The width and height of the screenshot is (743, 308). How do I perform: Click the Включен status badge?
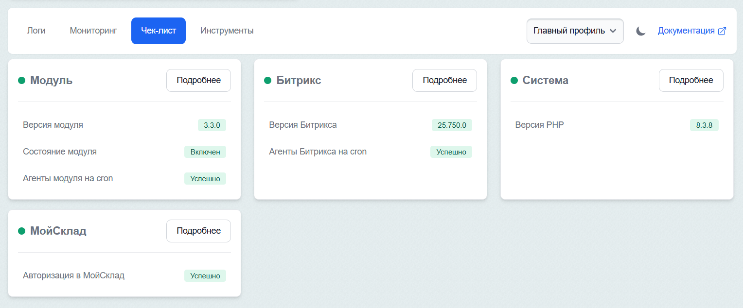tap(205, 152)
